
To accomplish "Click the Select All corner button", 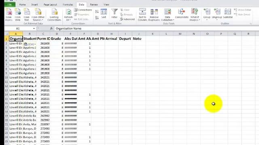I will (x=7, y=34).
